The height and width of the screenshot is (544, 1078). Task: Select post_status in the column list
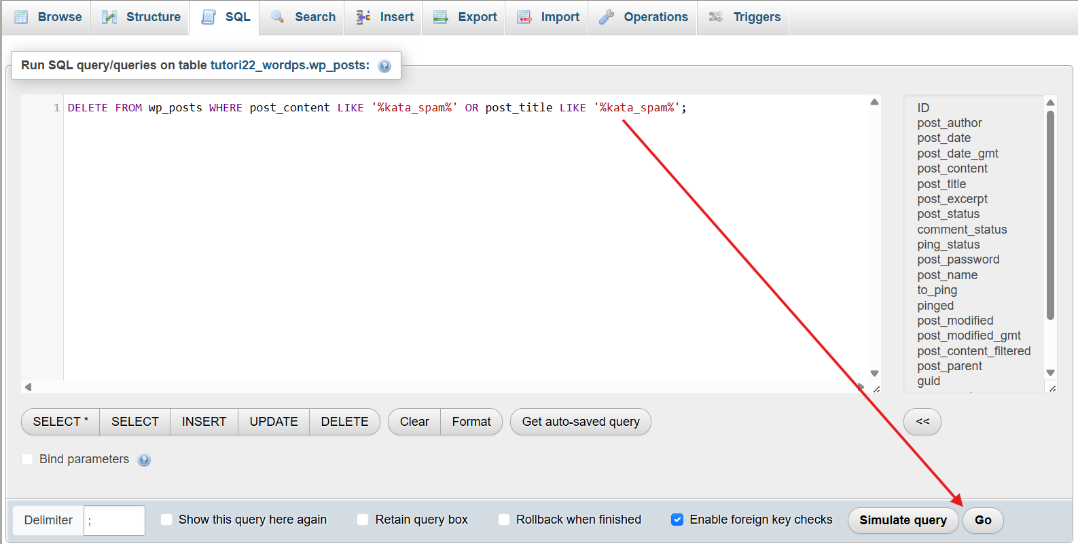tap(948, 214)
